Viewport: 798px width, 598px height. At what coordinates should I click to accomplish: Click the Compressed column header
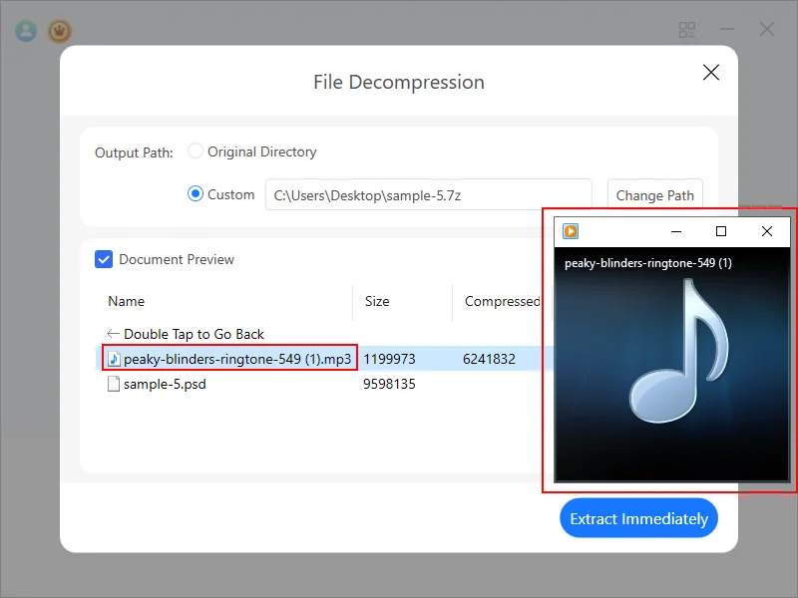[x=502, y=301]
